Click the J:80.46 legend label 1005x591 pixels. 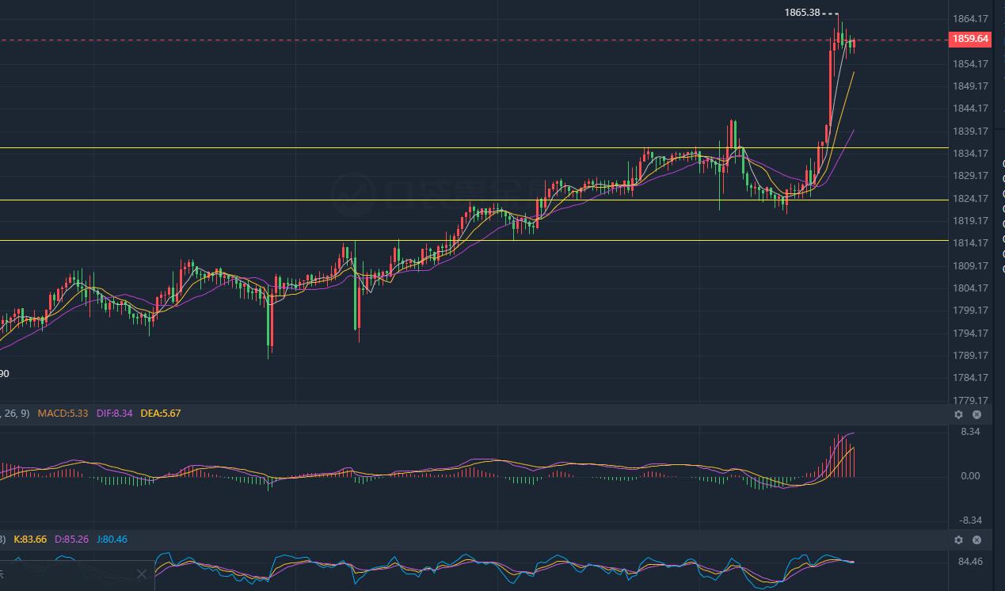coord(112,540)
